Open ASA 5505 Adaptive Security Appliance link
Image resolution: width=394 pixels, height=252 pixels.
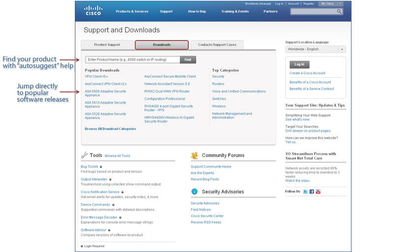(105, 93)
